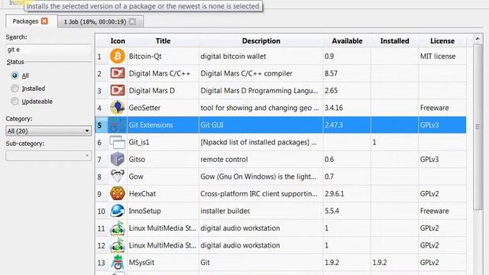This screenshot has width=489, height=275.
Task: Click Freeware license in GeoSetter row
Action: tap(442, 108)
